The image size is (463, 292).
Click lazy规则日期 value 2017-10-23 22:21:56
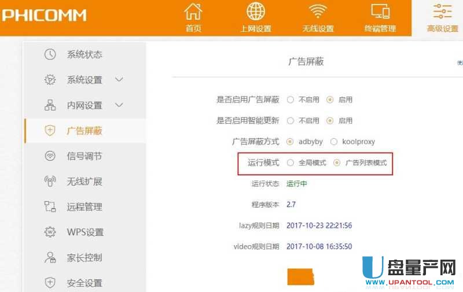[319, 226]
